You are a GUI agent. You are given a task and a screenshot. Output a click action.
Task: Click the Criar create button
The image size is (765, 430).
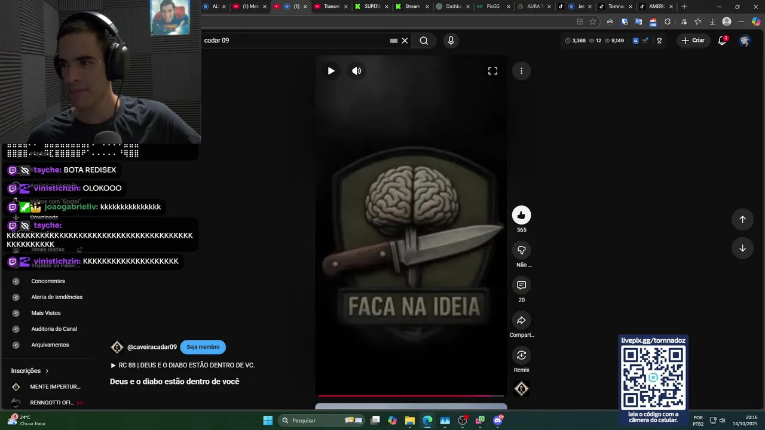[693, 41]
